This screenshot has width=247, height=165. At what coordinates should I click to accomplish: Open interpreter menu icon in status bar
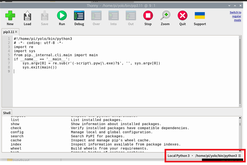pyautogui.click(x=240, y=156)
